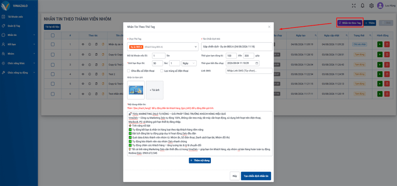Check the checkbox for row 1
The height and width of the screenshot is (186, 397).
tap(53, 44)
